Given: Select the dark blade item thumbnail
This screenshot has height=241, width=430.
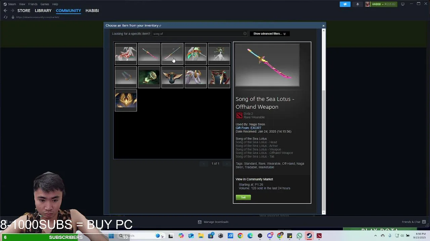Looking at the screenshot, I should click(126, 77).
